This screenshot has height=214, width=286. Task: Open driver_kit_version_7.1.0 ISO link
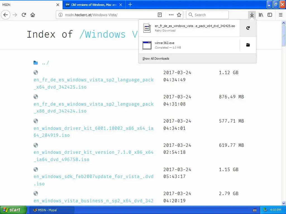(x=94, y=156)
